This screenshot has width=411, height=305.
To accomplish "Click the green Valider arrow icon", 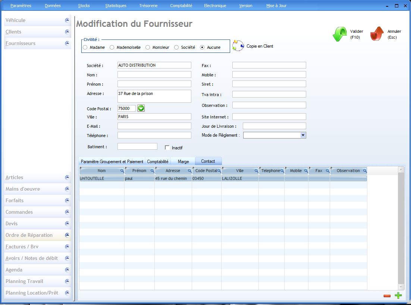I will [340, 34].
